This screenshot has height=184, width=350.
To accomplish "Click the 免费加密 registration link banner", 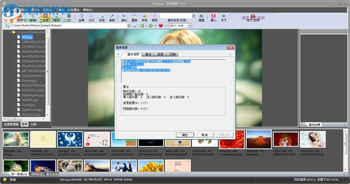I will pyautogui.click(x=253, y=18).
